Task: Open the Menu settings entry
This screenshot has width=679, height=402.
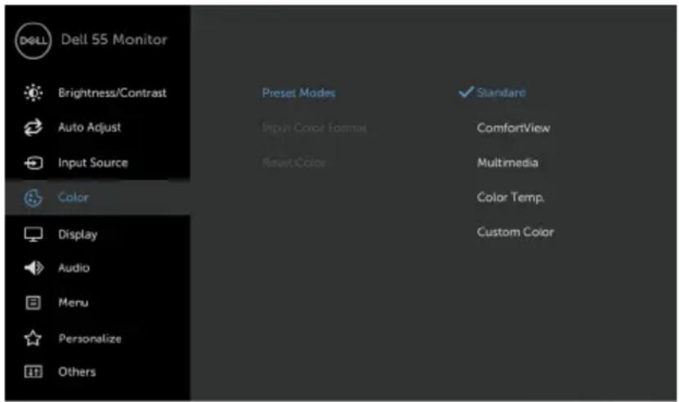Action: coord(74,303)
